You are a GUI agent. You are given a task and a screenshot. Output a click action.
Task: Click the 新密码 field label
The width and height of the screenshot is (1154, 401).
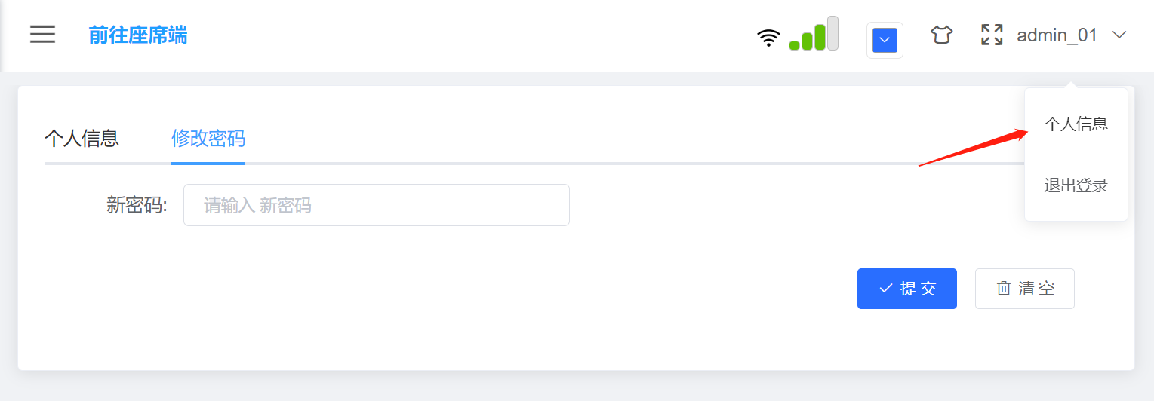pos(137,205)
